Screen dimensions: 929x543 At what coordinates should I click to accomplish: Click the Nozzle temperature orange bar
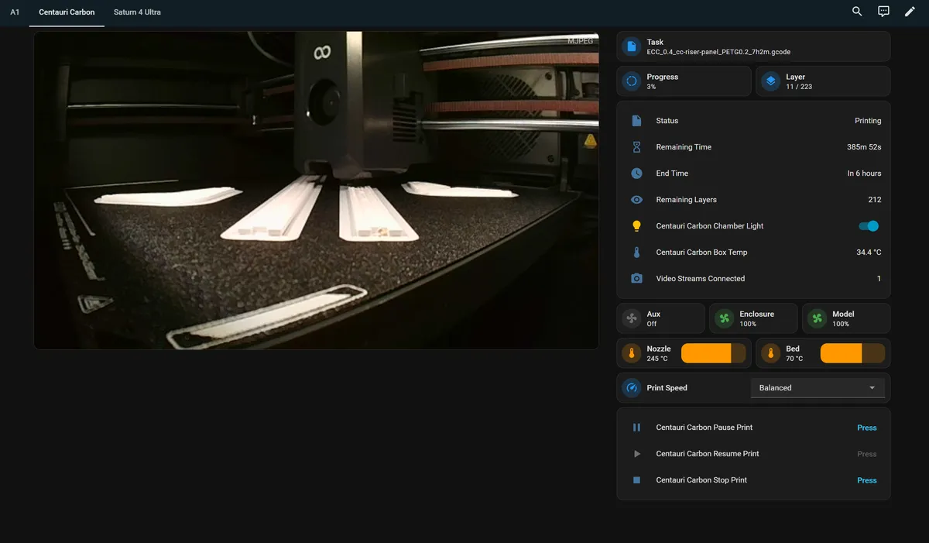[713, 353]
